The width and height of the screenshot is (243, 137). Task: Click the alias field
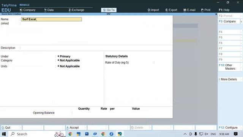click(52, 24)
